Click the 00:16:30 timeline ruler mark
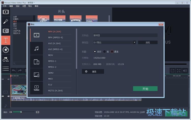Viewport: 191px width, 120px height. (177, 76)
